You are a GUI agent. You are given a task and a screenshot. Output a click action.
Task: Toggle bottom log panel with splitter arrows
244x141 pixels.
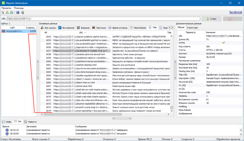122,118
